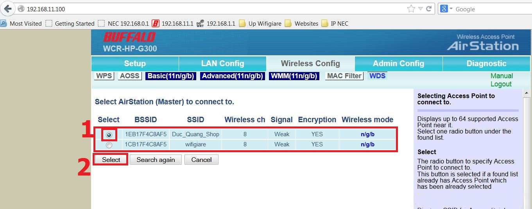
Task: Switch to the Diagnostic tab
Action: tap(486, 63)
